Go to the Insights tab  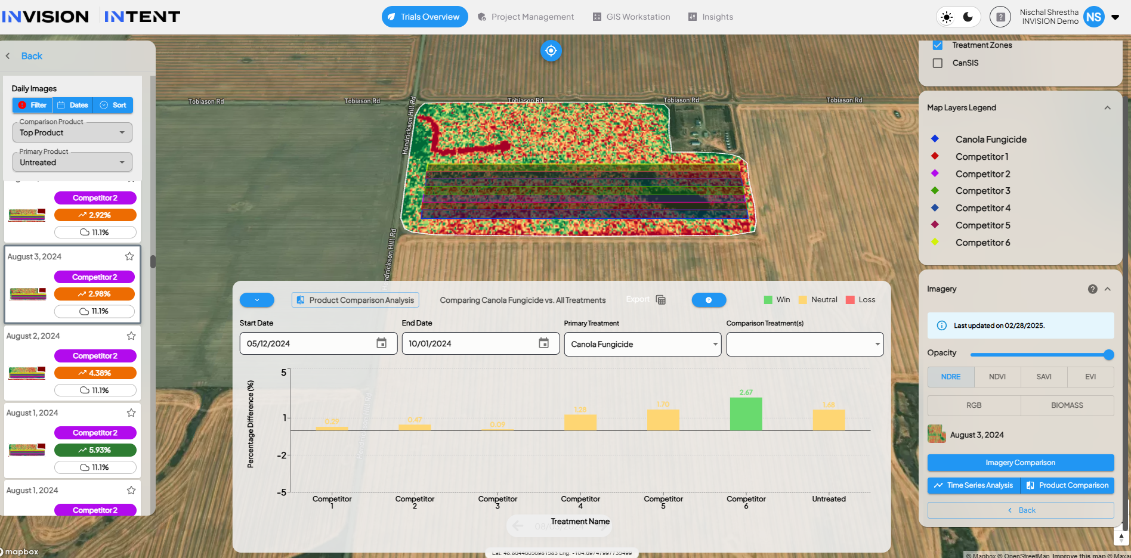click(x=710, y=17)
